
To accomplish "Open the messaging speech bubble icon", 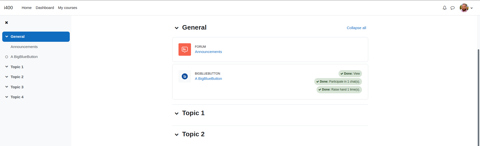I will (x=452, y=8).
